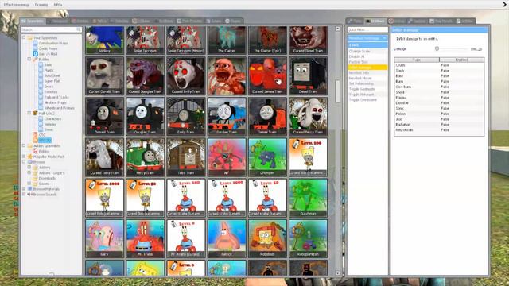Switch to the Spawnlists tab

pos(33,21)
